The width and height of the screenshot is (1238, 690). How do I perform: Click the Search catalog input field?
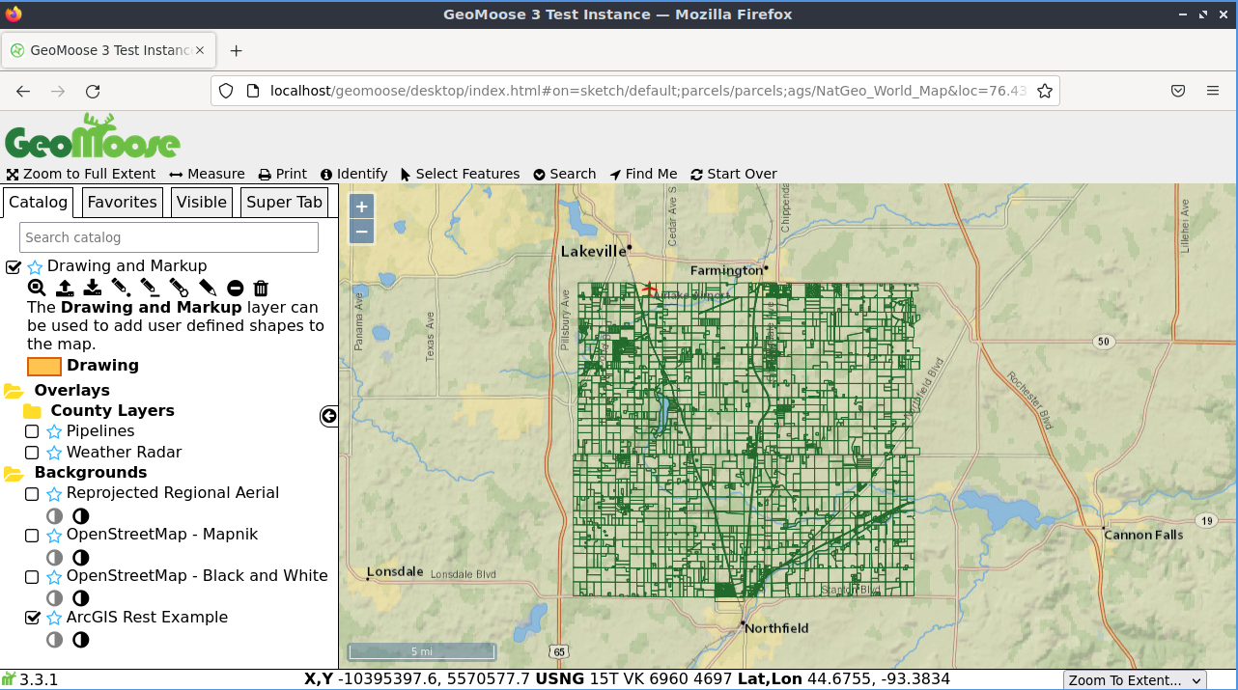(169, 237)
